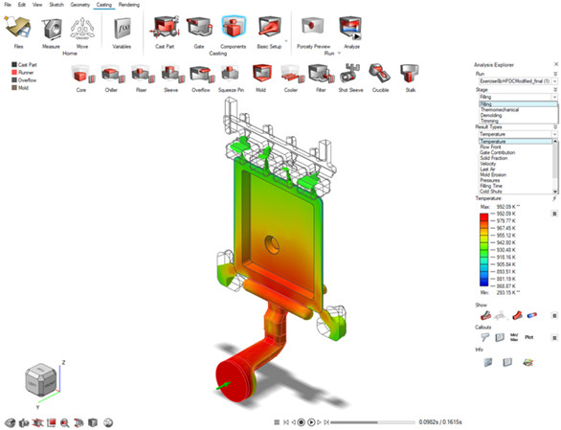Image resolution: width=561 pixels, height=430 pixels.
Task: Select Velocity in result types list
Action: (x=487, y=164)
